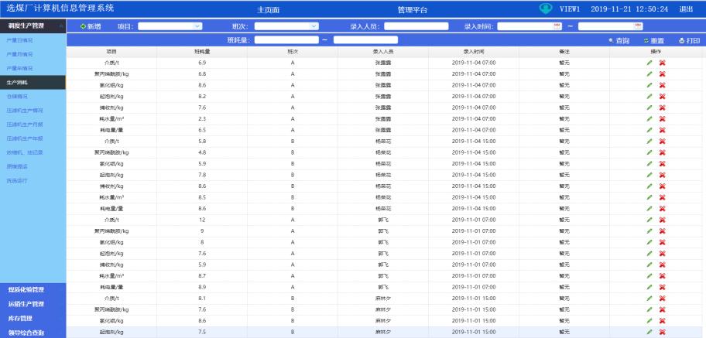This screenshot has height=338, width=706.
Task: Open the 项目 dropdown filter
Action: tap(197, 26)
